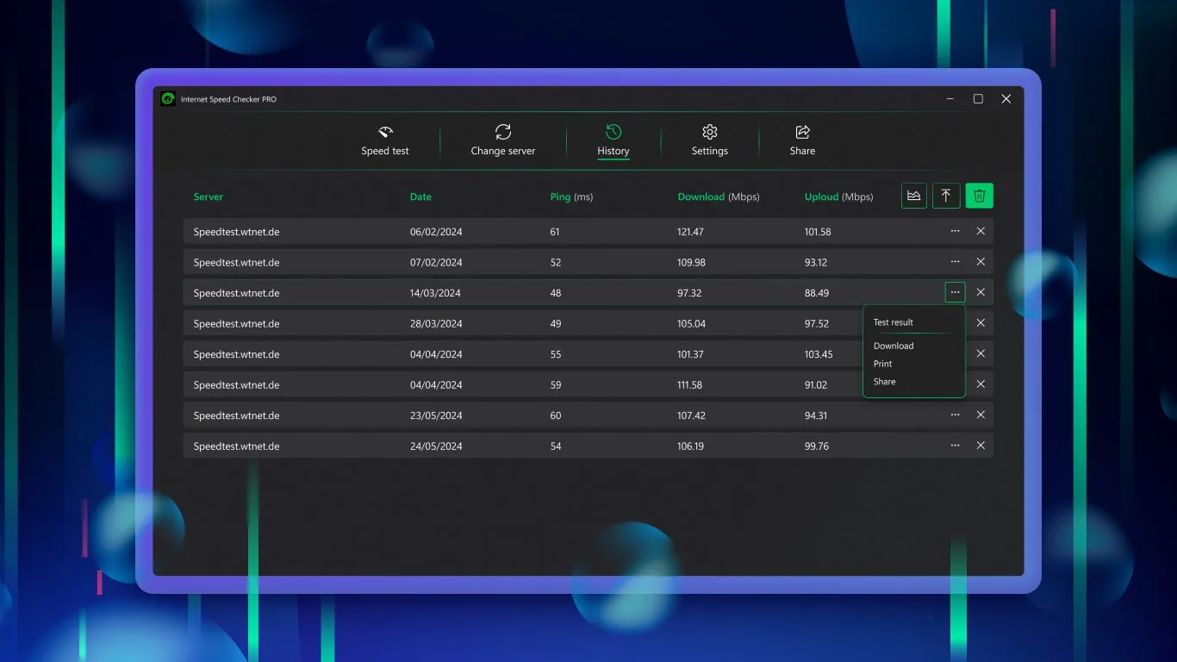1177x662 pixels.
Task: Choose Download from the test result menu
Action: pyautogui.click(x=894, y=346)
